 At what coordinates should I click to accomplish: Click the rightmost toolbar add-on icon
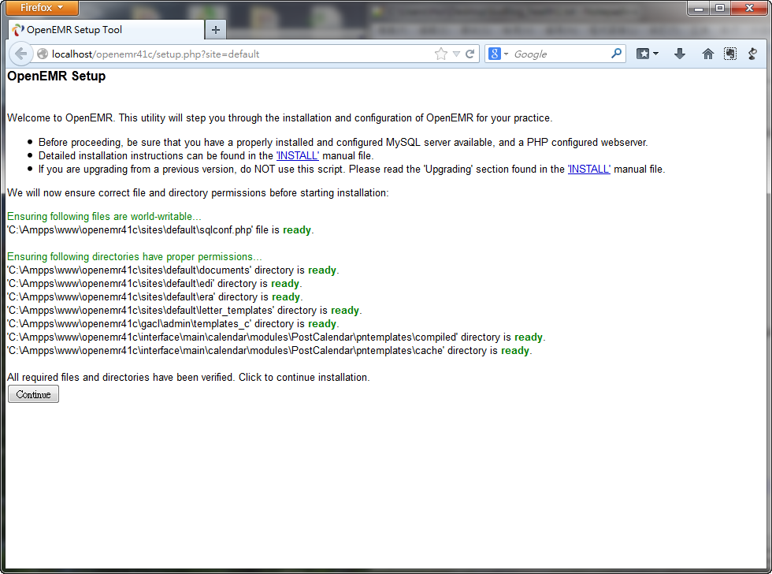752,54
